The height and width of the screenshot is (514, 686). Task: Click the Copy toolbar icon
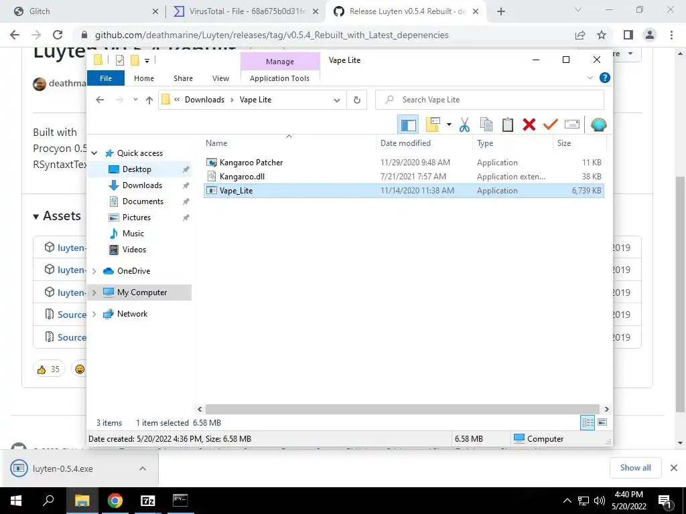(x=486, y=125)
